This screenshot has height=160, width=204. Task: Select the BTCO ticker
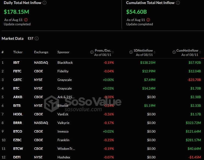tap(18, 131)
